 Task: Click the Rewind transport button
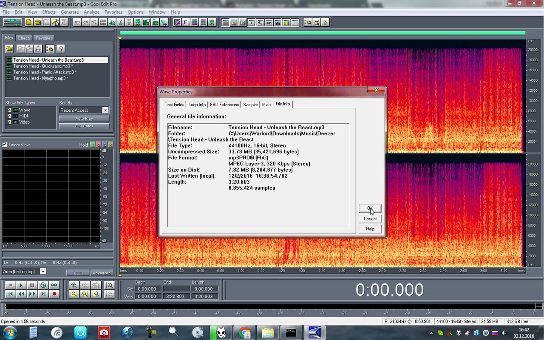click(x=21, y=294)
